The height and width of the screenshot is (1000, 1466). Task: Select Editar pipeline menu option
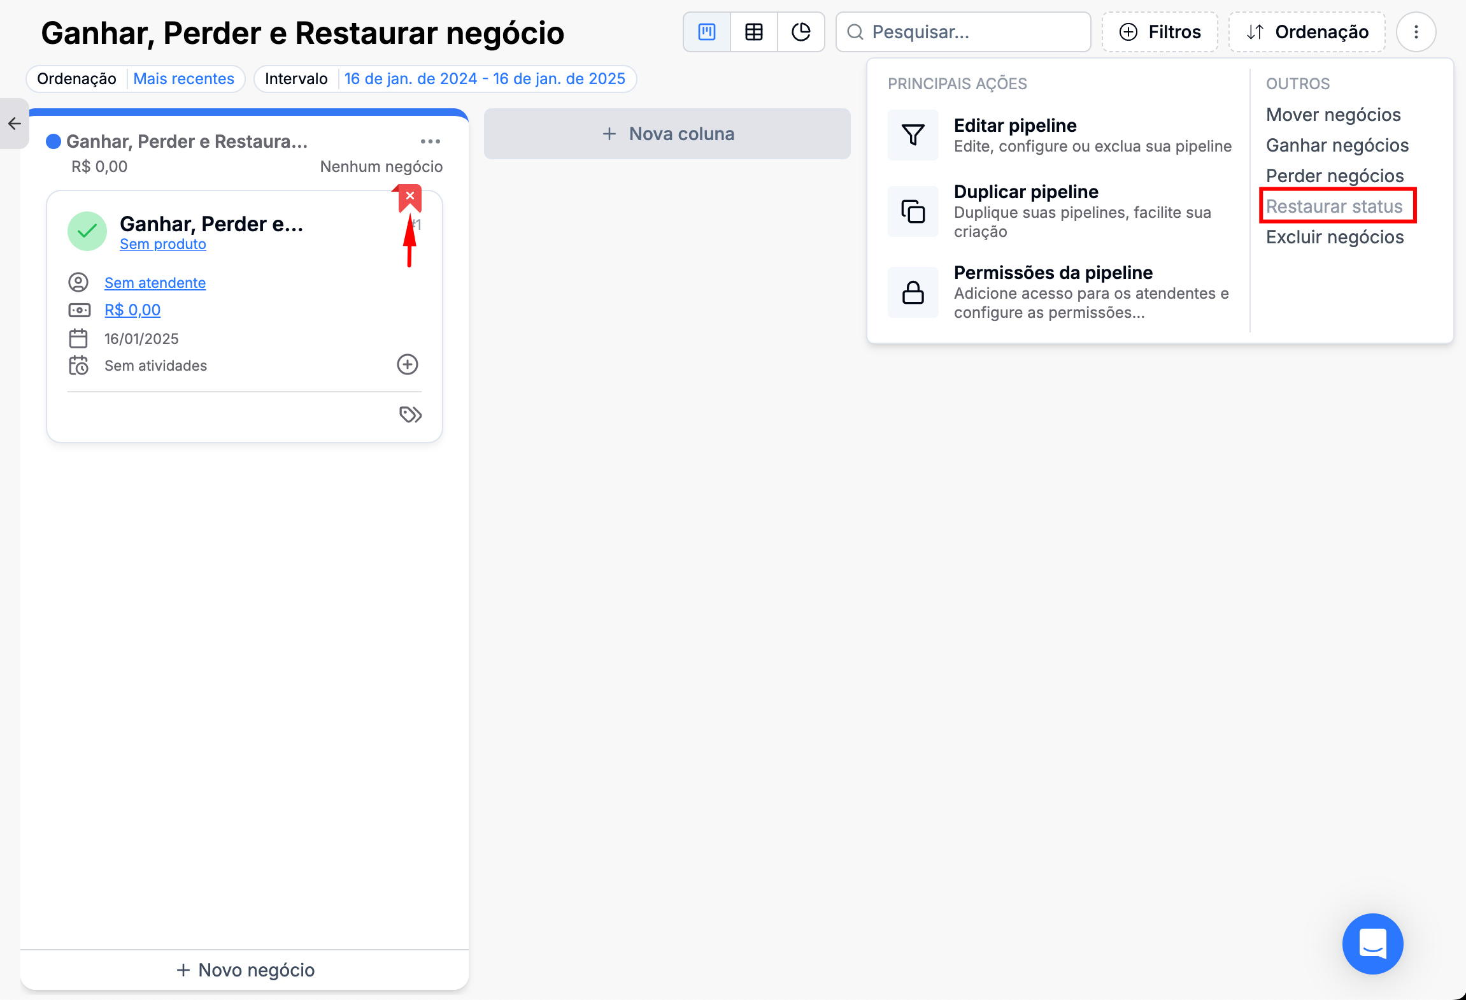click(1015, 126)
